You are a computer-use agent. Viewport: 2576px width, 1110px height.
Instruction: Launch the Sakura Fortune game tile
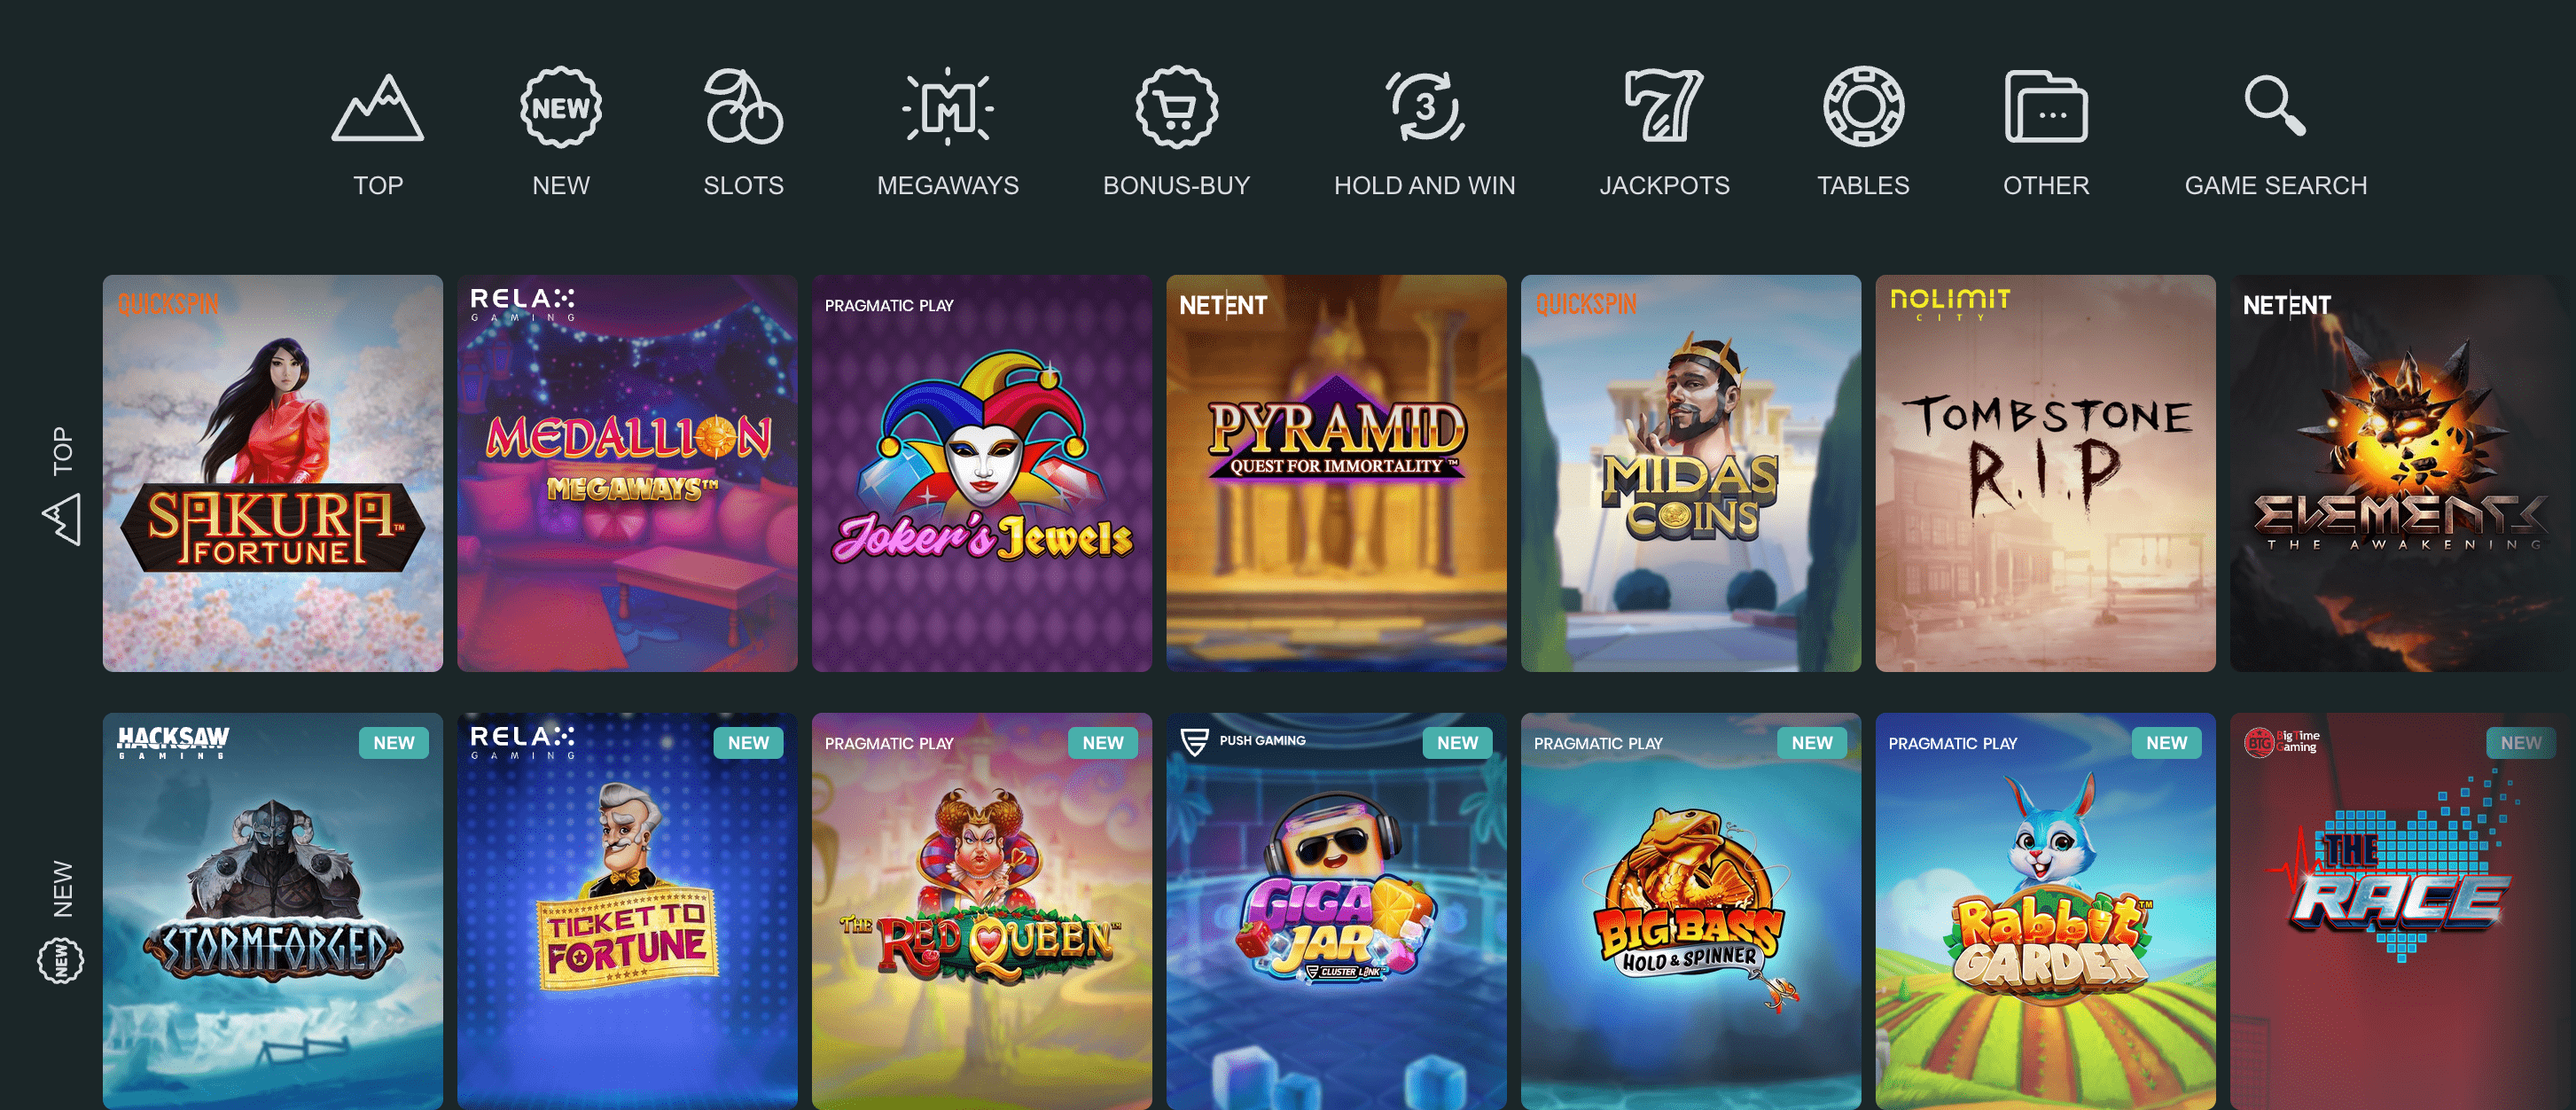272,473
